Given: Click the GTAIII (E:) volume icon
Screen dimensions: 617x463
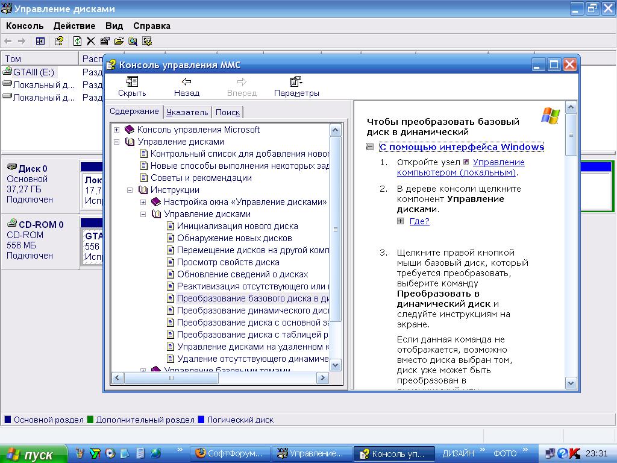Looking at the screenshot, I should click(7, 72).
